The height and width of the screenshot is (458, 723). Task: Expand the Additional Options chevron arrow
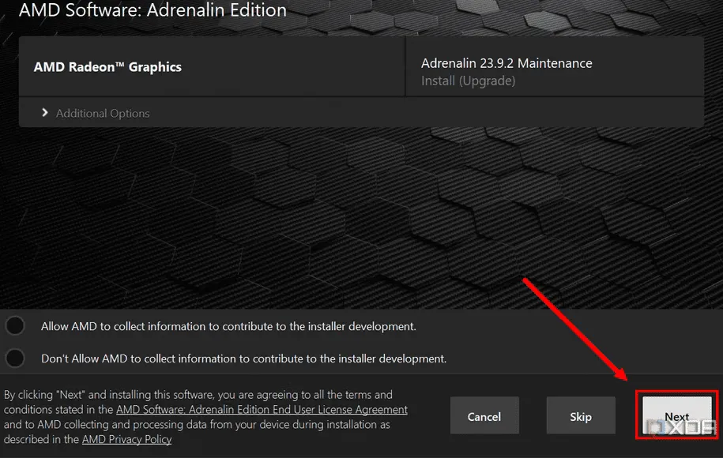click(x=45, y=113)
